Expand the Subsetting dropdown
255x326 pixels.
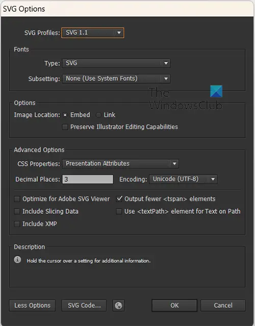[116, 79]
